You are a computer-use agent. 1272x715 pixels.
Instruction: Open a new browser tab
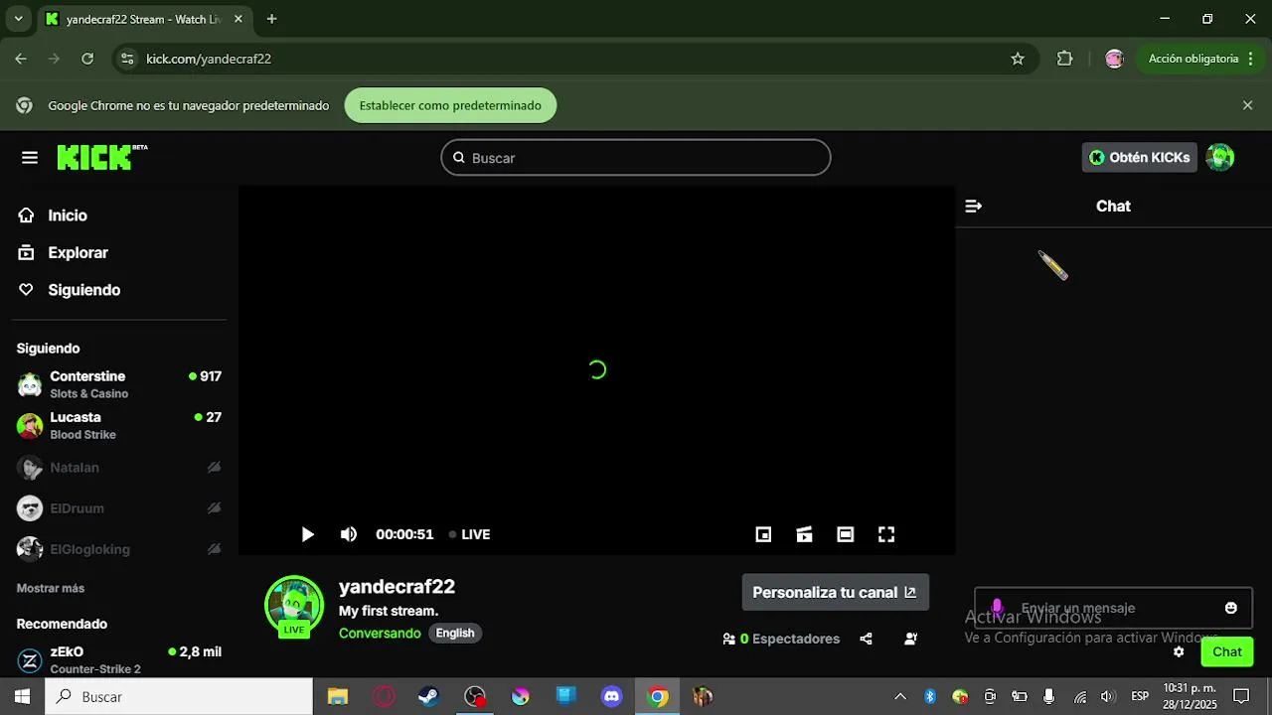271,19
